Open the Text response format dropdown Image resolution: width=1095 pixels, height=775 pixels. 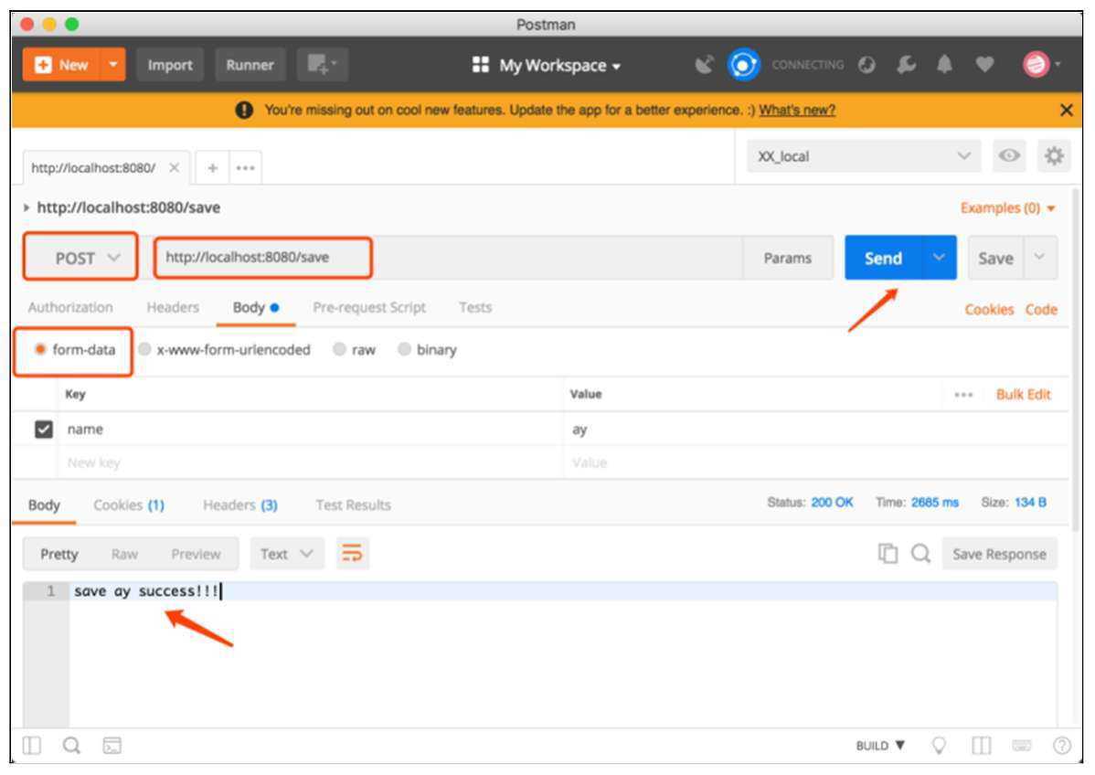[287, 554]
